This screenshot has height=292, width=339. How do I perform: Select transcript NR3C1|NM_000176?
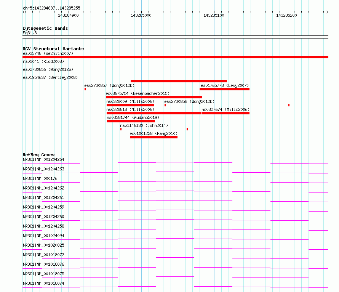[x=40, y=178]
